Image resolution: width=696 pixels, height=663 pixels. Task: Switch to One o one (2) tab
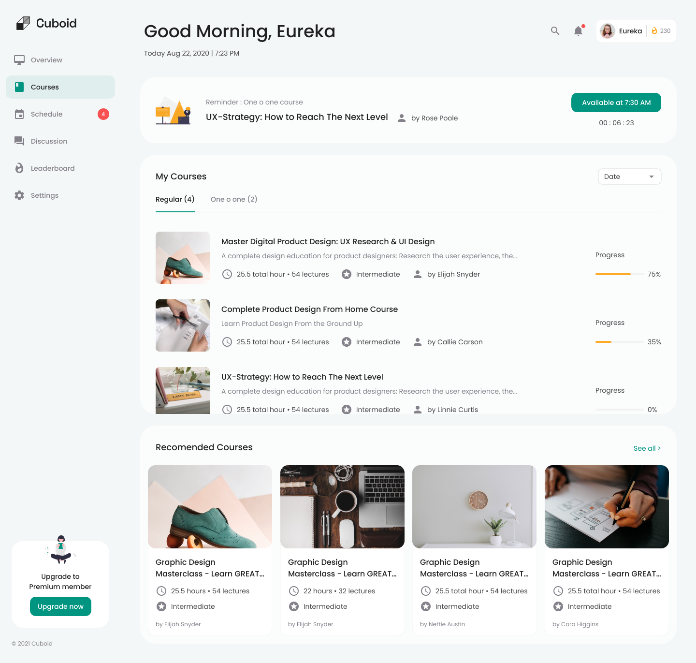(x=234, y=199)
